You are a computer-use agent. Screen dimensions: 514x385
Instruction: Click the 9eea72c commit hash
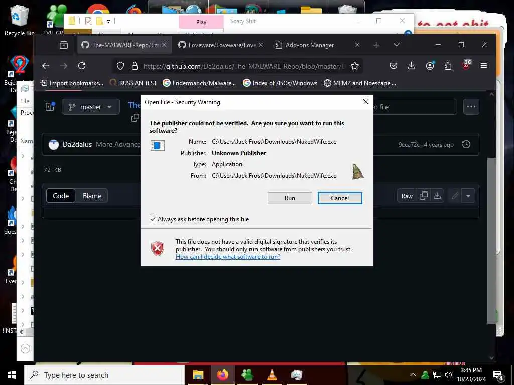pos(409,145)
